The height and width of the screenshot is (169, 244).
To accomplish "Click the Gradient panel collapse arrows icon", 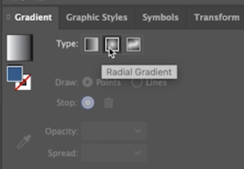I will [9, 17].
